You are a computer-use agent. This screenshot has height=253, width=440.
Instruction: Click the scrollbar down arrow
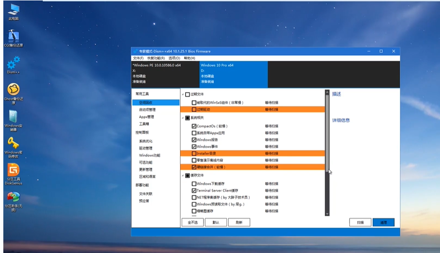click(x=327, y=214)
